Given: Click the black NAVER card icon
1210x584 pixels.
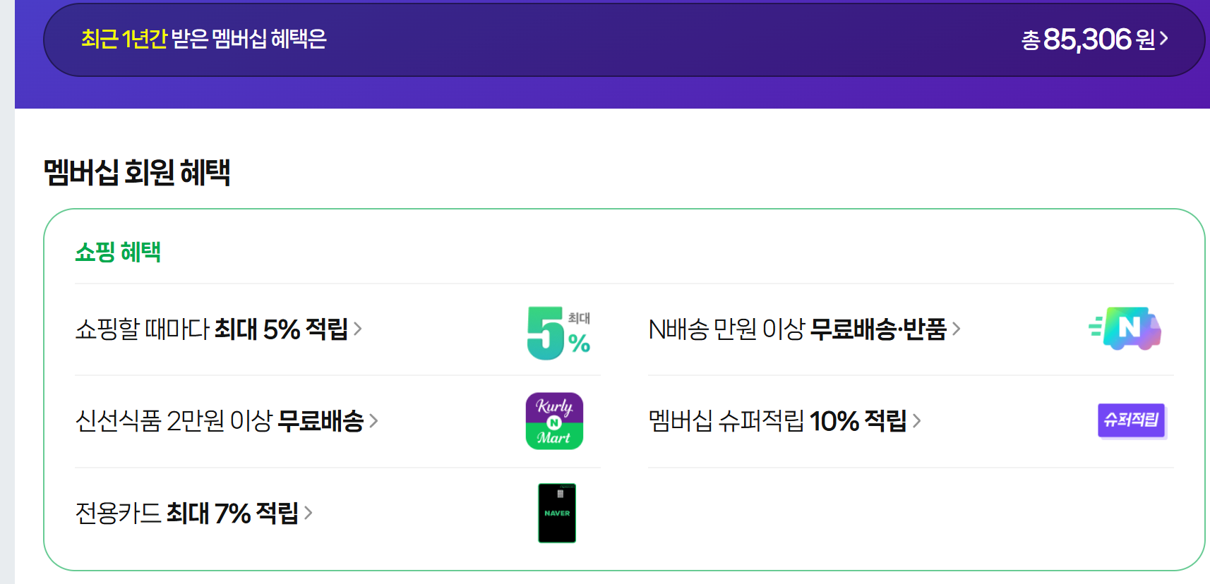Looking at the screenshot, I should click(x=557, y=513).
